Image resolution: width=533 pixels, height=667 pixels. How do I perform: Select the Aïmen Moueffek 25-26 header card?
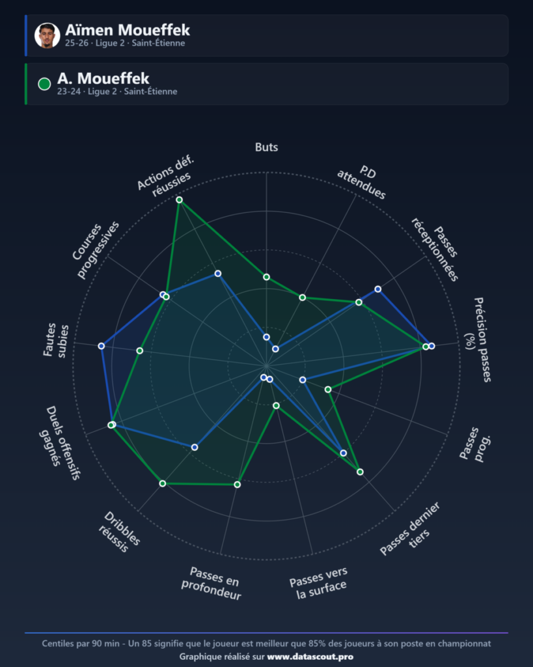(267, 35)
